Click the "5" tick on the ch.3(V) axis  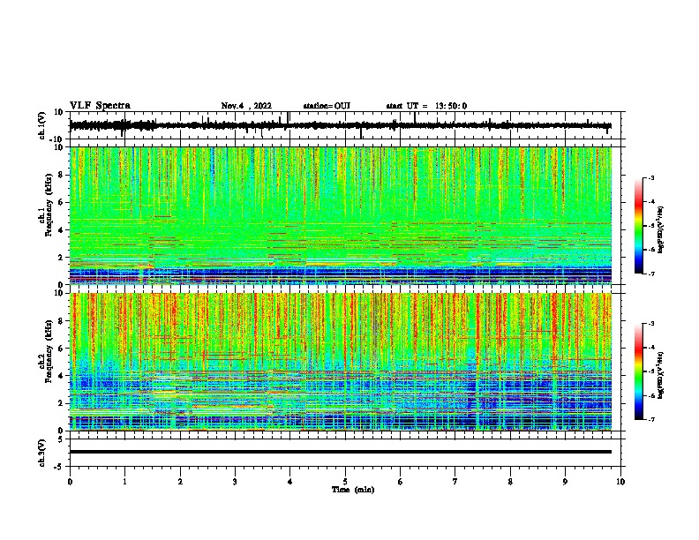click(61, 439)
